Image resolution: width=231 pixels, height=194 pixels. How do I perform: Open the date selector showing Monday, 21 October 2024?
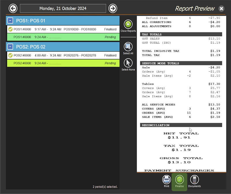click(x=63, y=8)
